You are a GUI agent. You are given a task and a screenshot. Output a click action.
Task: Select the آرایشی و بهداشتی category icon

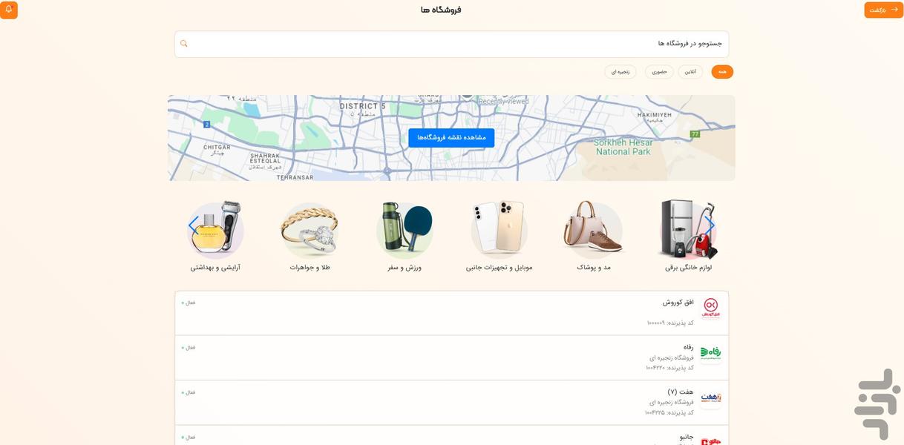[215, 229]
